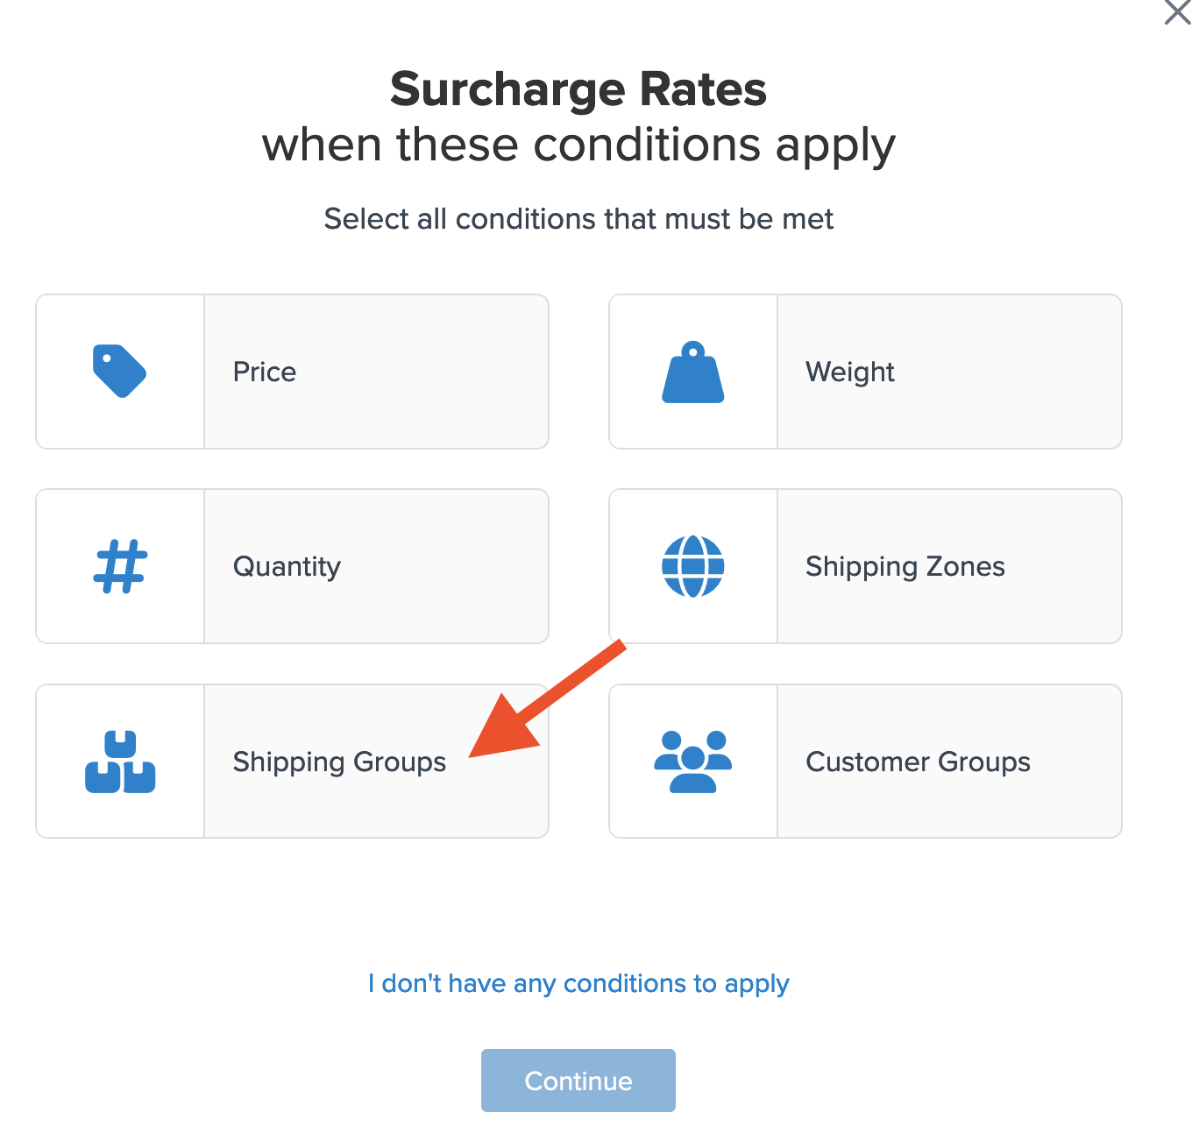Click "I don't have any conditions to apply"
The width and height of the screenshot is (1192, 1134).
click(x=578, y=983)
